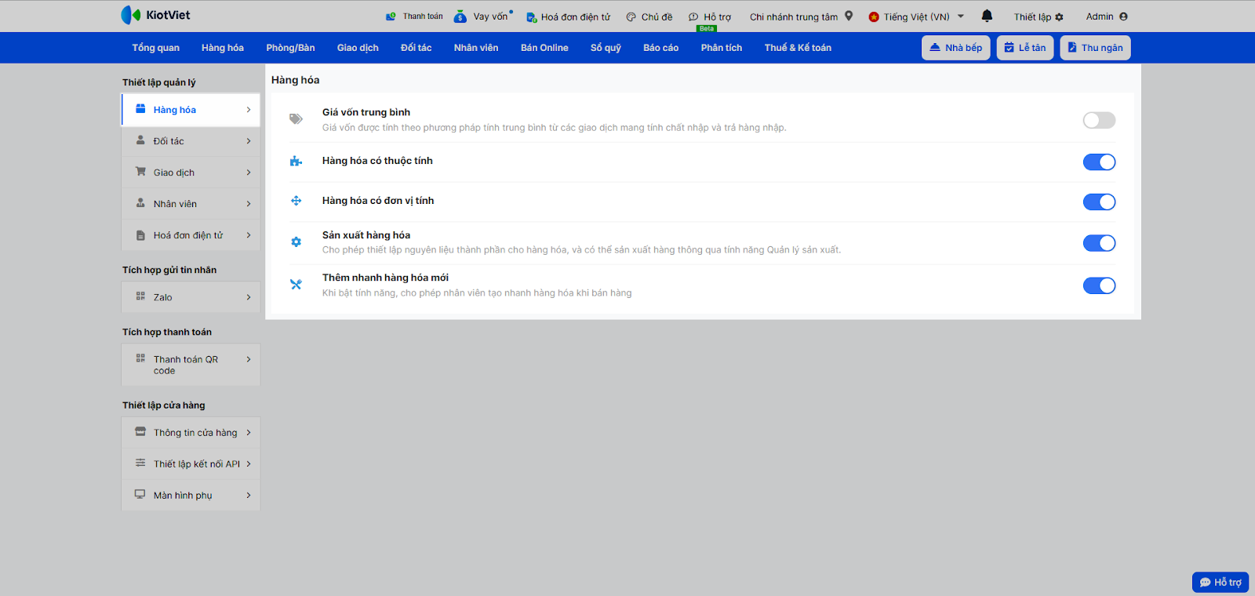Click the Vay vốn link
The height and width of the screenshot is (596, 1255).
490,16
